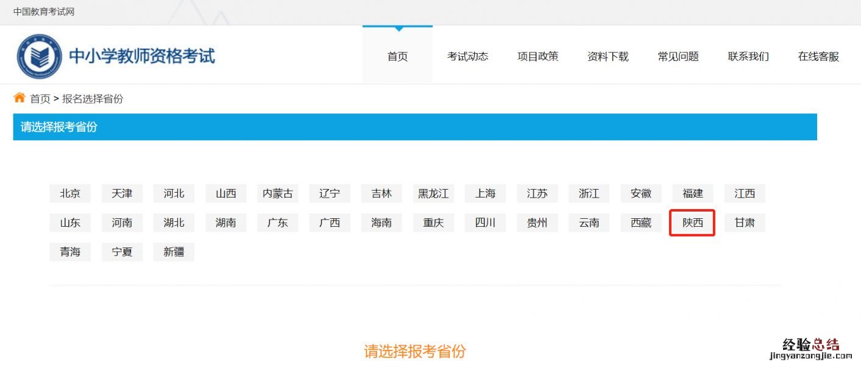861x367 pixels.
Task: Open the 联系我们 page
Action: tap(748, 57)
